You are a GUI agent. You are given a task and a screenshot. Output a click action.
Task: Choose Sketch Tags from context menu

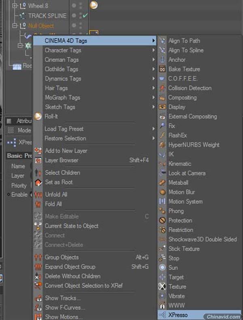coord(95,107)
